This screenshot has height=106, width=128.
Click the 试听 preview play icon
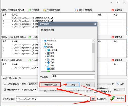click(118, 84)
